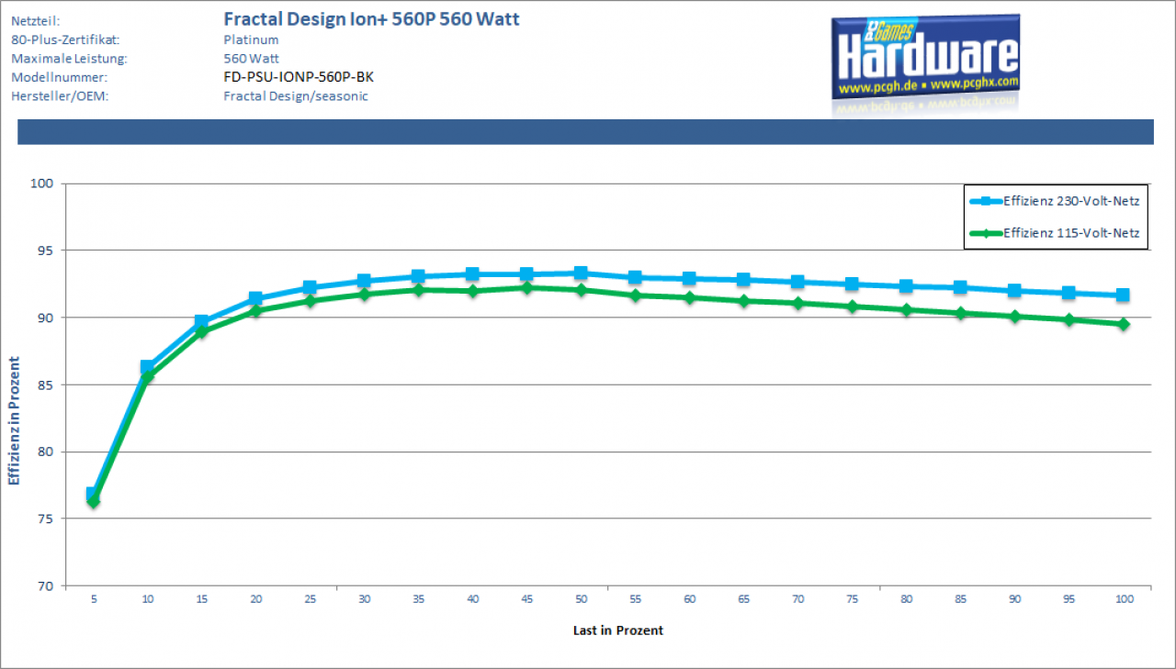Click the green diamond legend marker

click(x=988, y=234)
